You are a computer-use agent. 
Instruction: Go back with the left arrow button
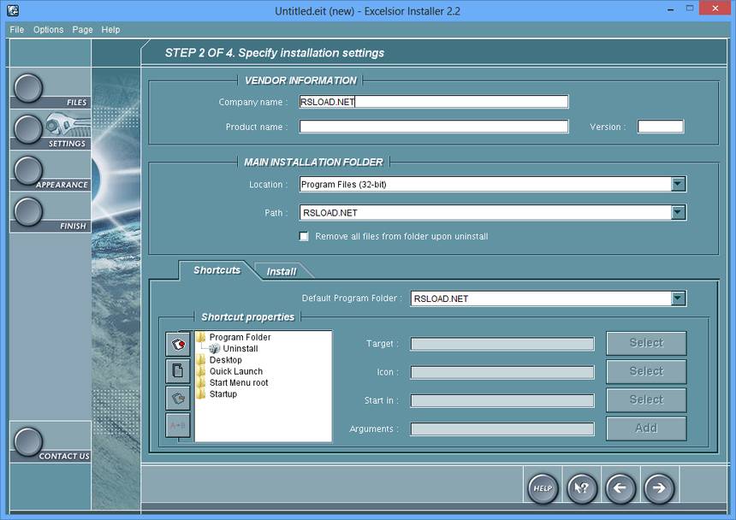click(620, 488)
